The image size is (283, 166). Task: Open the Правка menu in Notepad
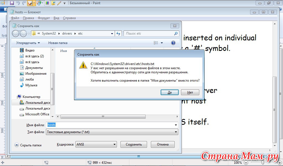pyautogui.click(x=28, y=18)
